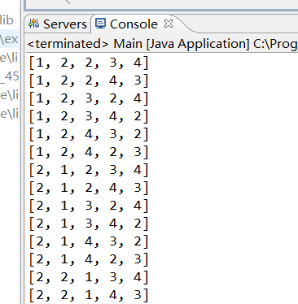The image size is (298, 304).
Task: Click the Servers view icon
Action: (x=34, y=24)
